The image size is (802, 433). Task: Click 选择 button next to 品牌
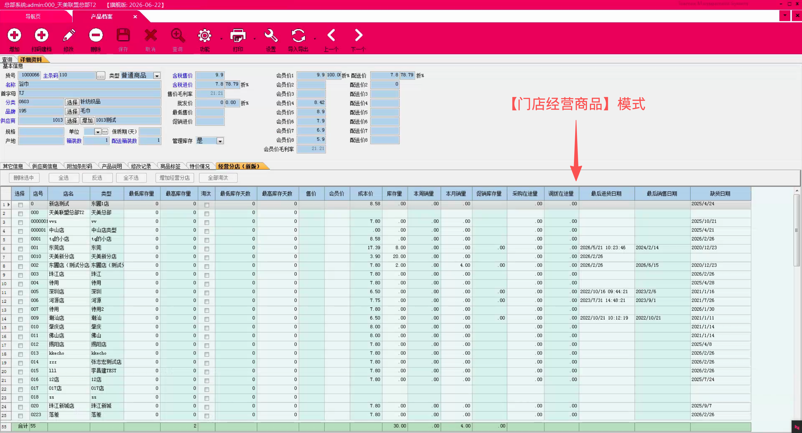tap(72, 111)
